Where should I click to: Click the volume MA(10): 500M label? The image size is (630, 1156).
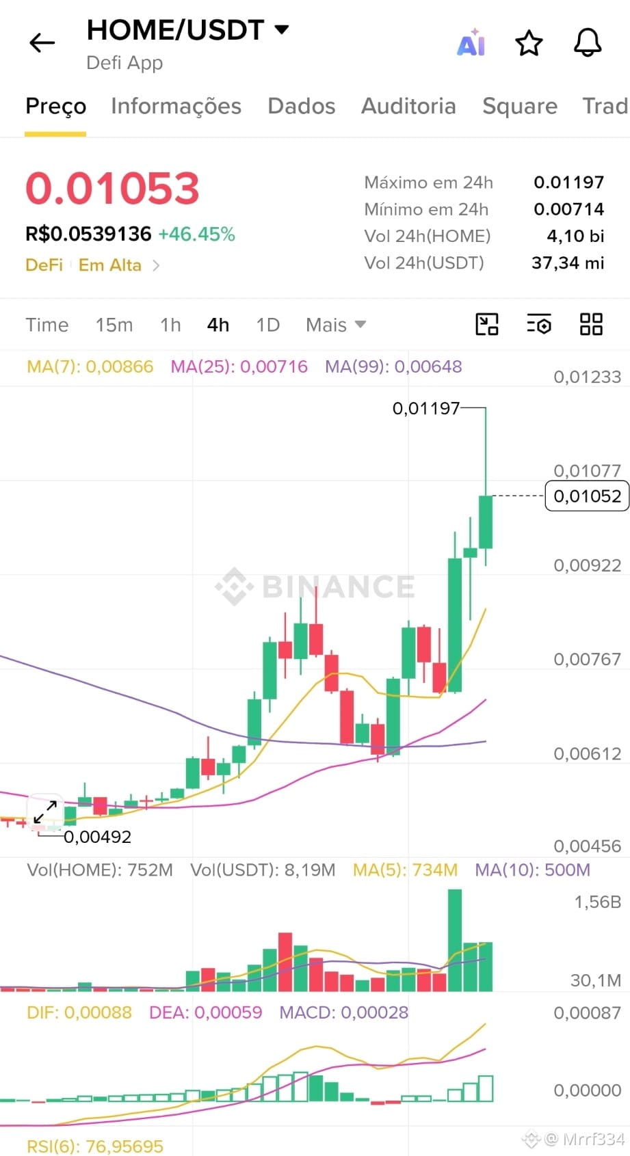[x=532, y=870]
